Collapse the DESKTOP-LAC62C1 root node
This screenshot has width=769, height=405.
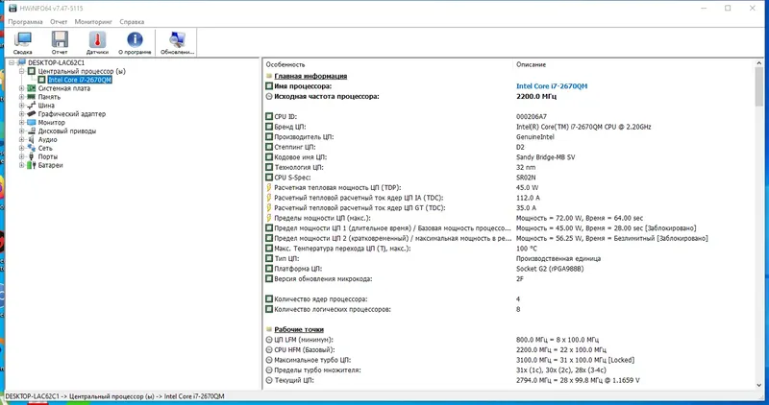[12, 62]
